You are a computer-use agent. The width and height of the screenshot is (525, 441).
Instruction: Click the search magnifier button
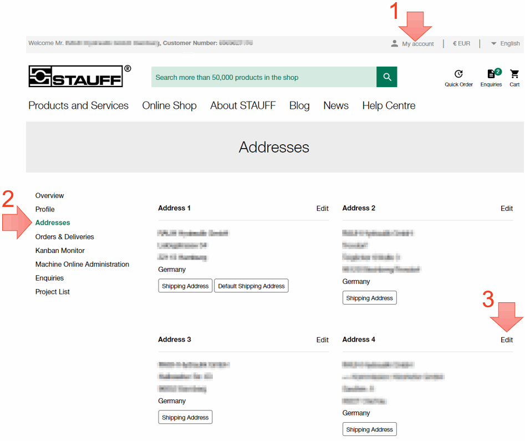[x=387, y=77]
